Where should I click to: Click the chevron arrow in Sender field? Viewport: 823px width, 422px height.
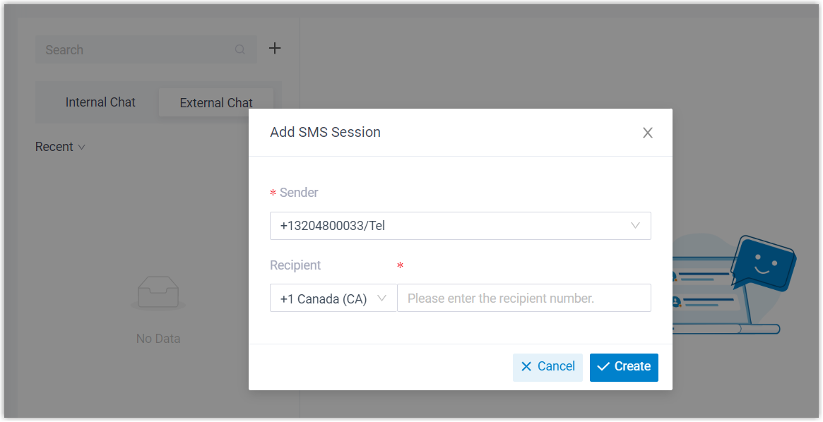[x=635, y=226]
